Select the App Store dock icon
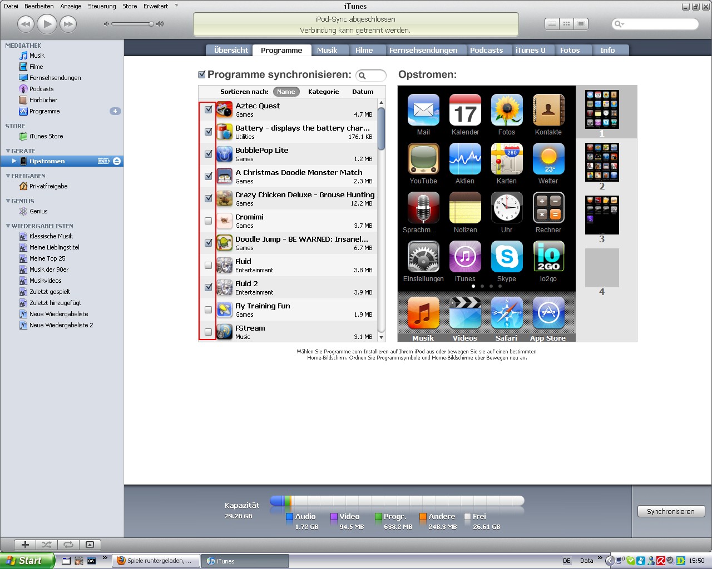This screenshot has width=712, height=569. tap(548, 313)
